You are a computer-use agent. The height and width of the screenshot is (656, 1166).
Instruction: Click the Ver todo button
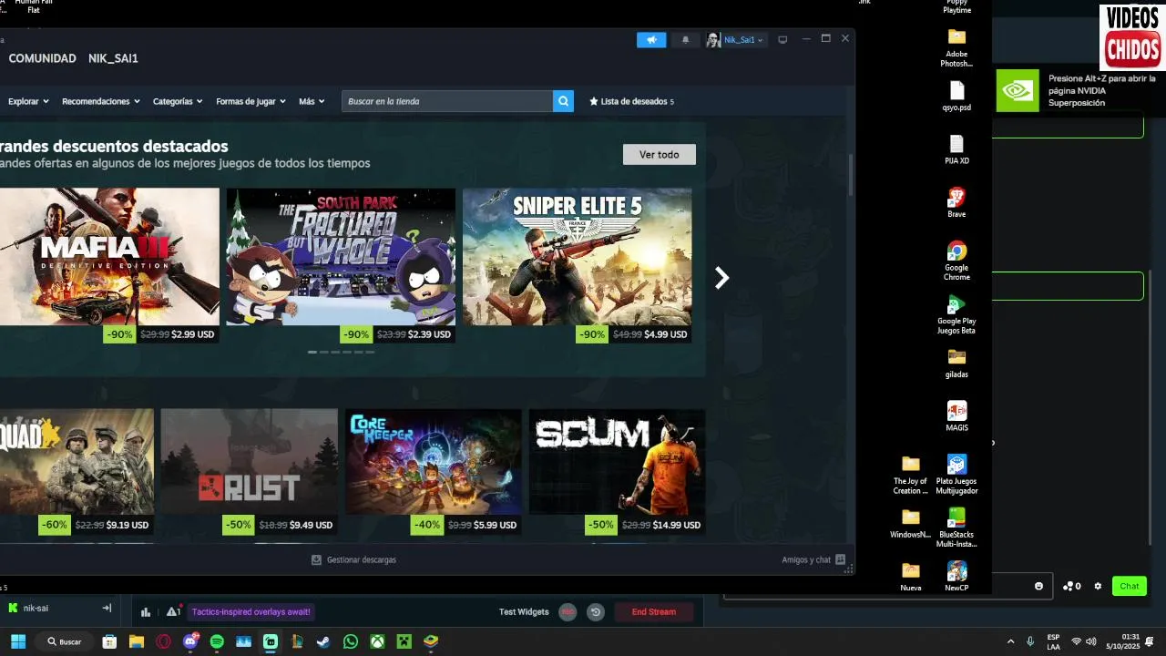(x=659, y=155)
